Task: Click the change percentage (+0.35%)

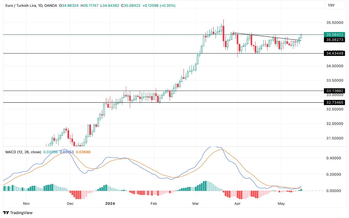Action: tap(168, 5)
